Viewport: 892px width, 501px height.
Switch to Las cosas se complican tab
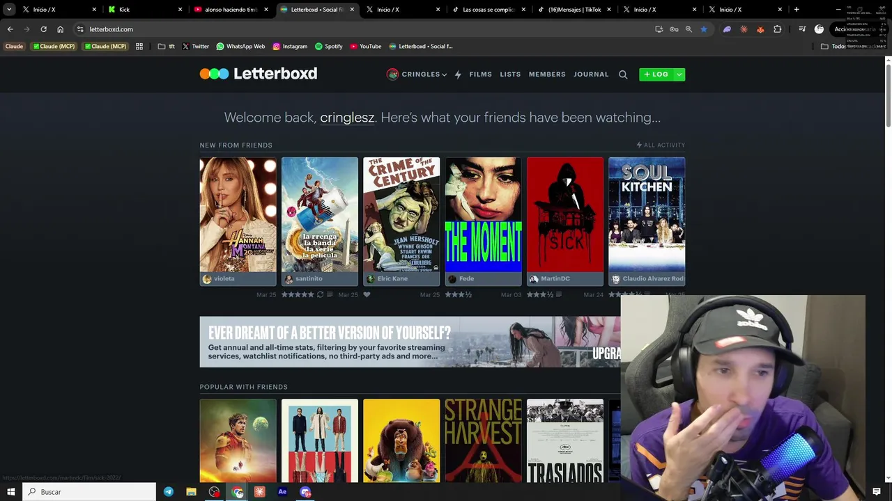tap(489, 10)
